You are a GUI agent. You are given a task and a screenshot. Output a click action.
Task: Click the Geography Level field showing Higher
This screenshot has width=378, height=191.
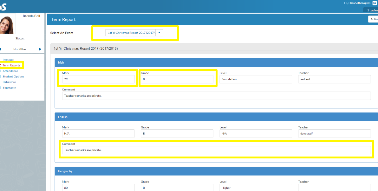click(x=256, y=188)
